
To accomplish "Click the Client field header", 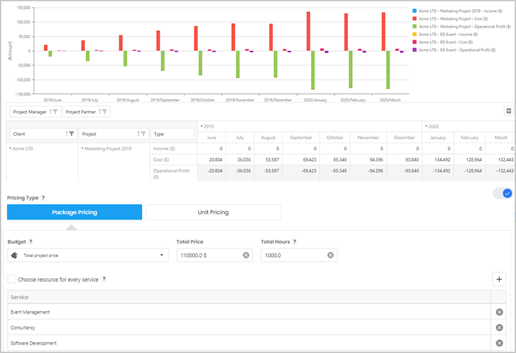I will coord(43,133).
